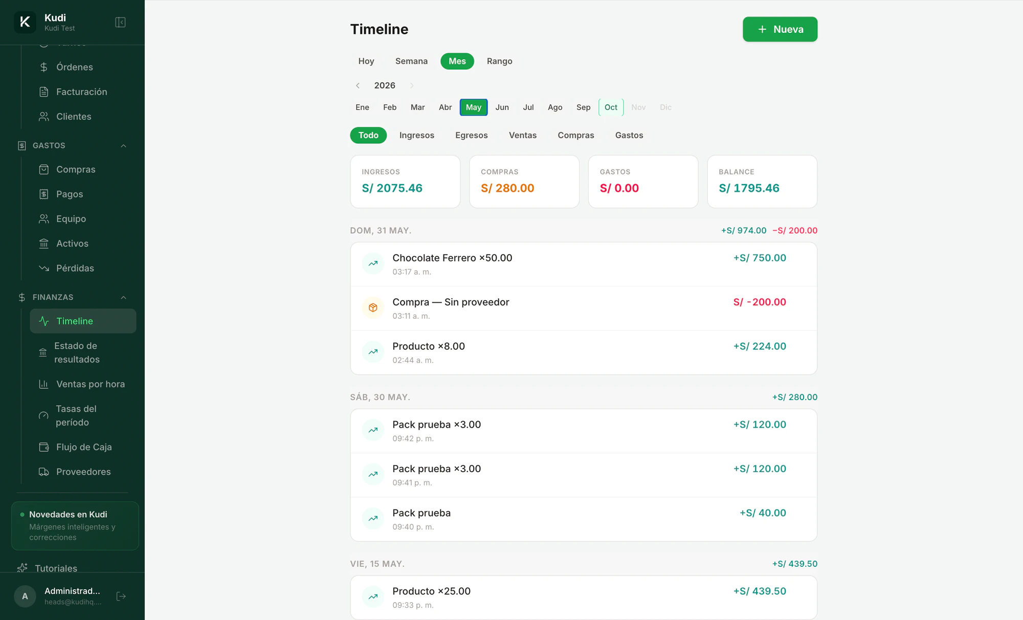Viewport: 1023px width, 620px height.
Task: Open the Novedades en Kudi card
Action: click(75, 526)
